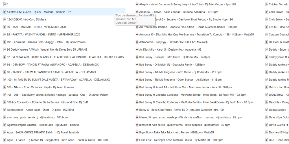Select '105 - 096 - Bad Bunny Jowell & Randy' file
Image resolution: width=289 pixels, height=144 pixels.
[58, 94]
